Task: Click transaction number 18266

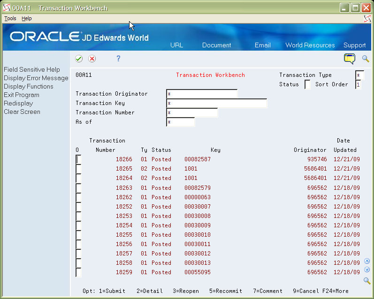Action: pyautogui.click(x=124, y=159)
